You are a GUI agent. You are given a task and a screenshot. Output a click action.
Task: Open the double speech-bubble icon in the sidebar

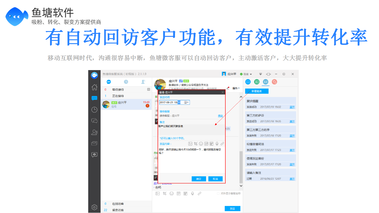tap(94, 121)
